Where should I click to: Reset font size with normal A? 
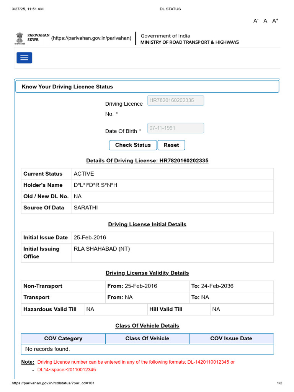click(265, 21)
